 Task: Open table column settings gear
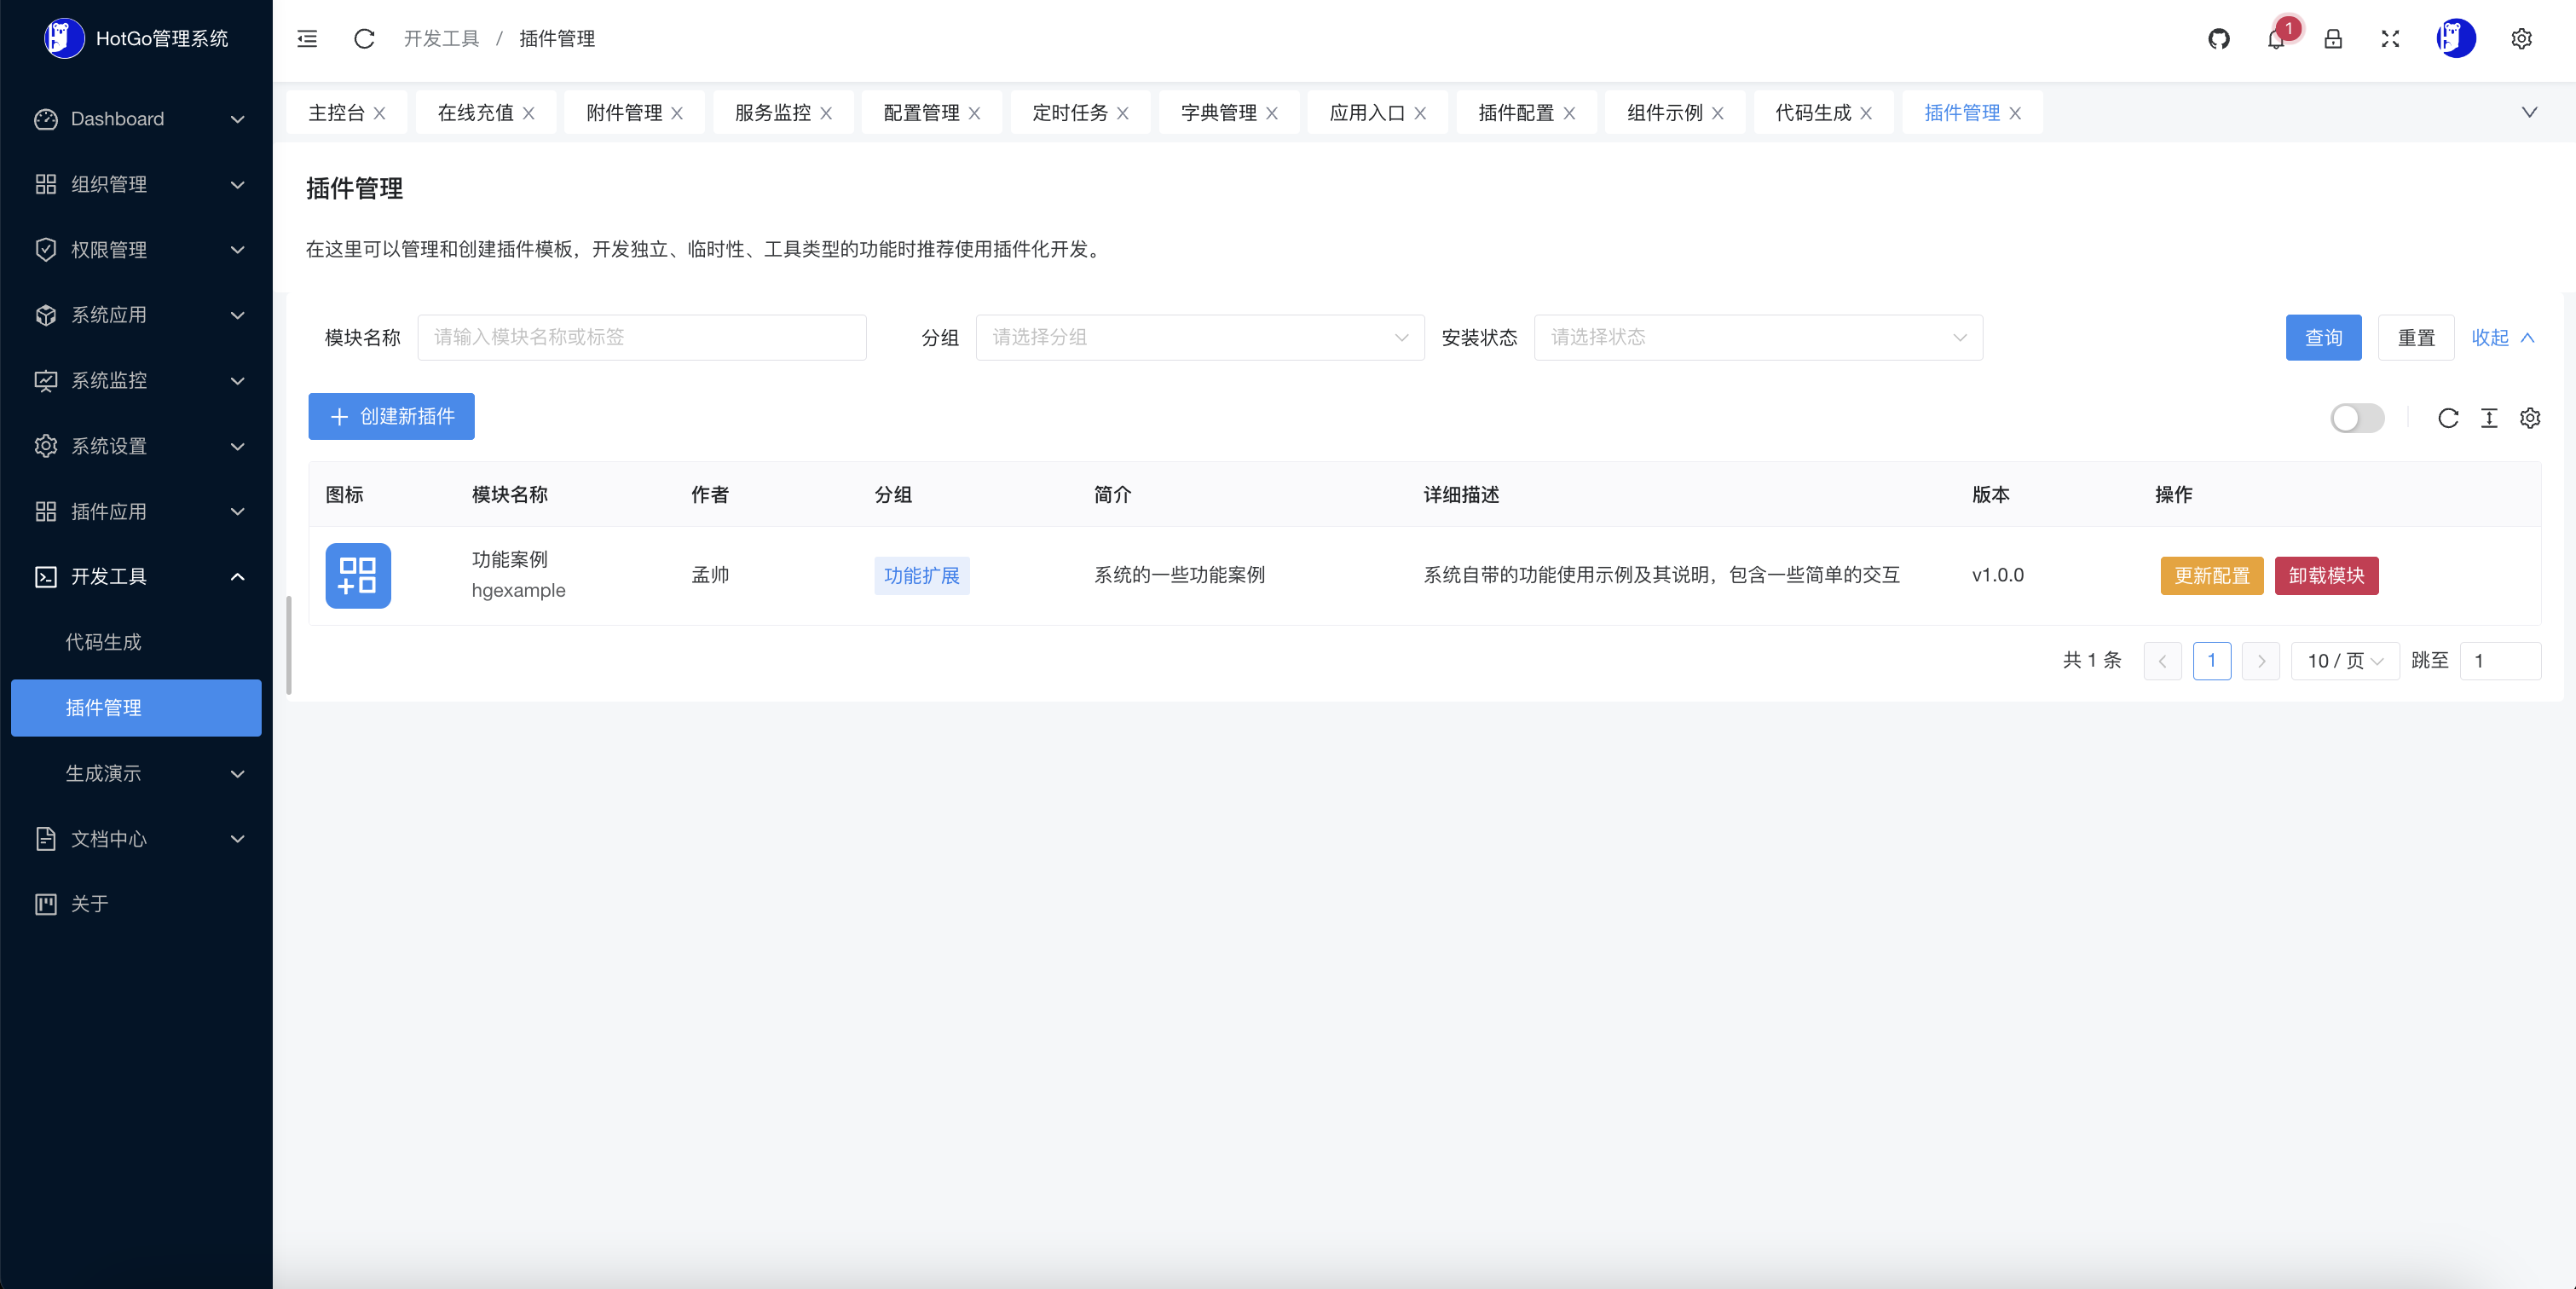click(2529, 418)
